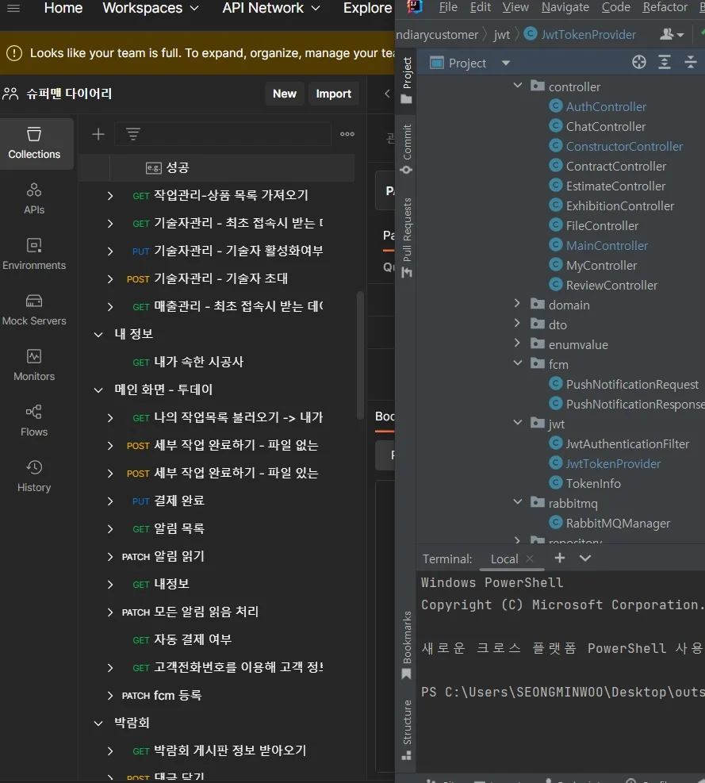Select the 'Select Opened File' crosshair icon
Viewport: 705px width, 783px height.
click(x=638, y=62)
